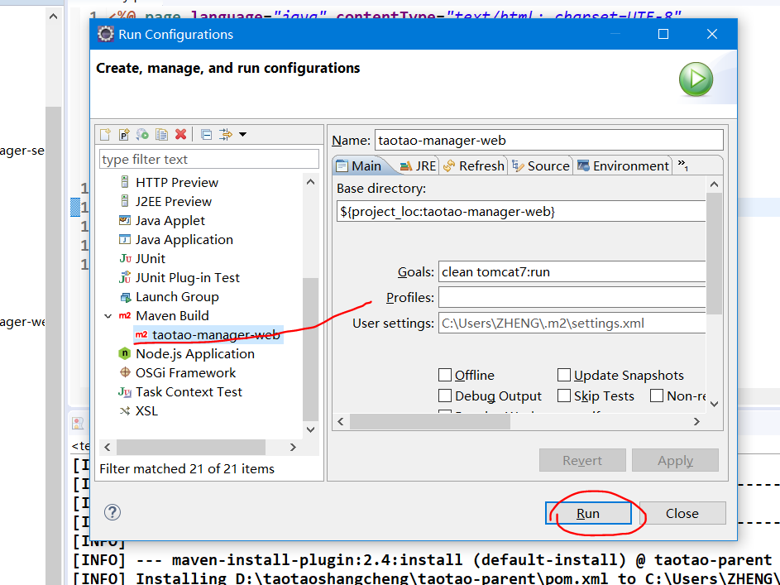Open the filter dropdown arrow in the toolbar
This screenshot has width=780, height=585.
tap(242, 134)
